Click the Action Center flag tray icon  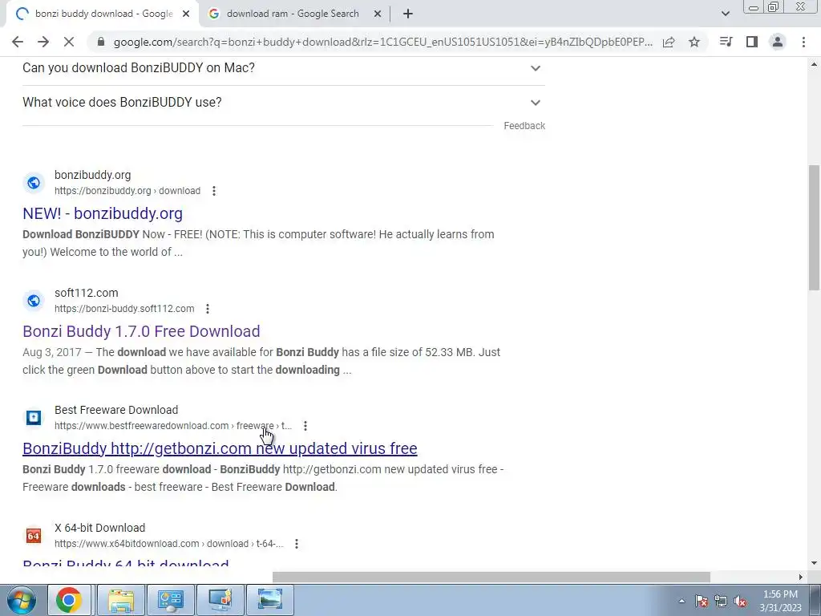[x=702, y=601]
